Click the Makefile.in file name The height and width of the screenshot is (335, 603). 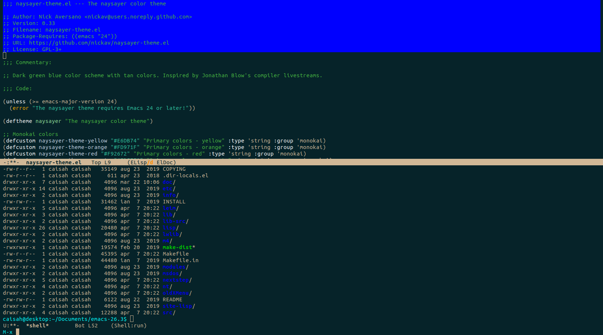point(181,260)
